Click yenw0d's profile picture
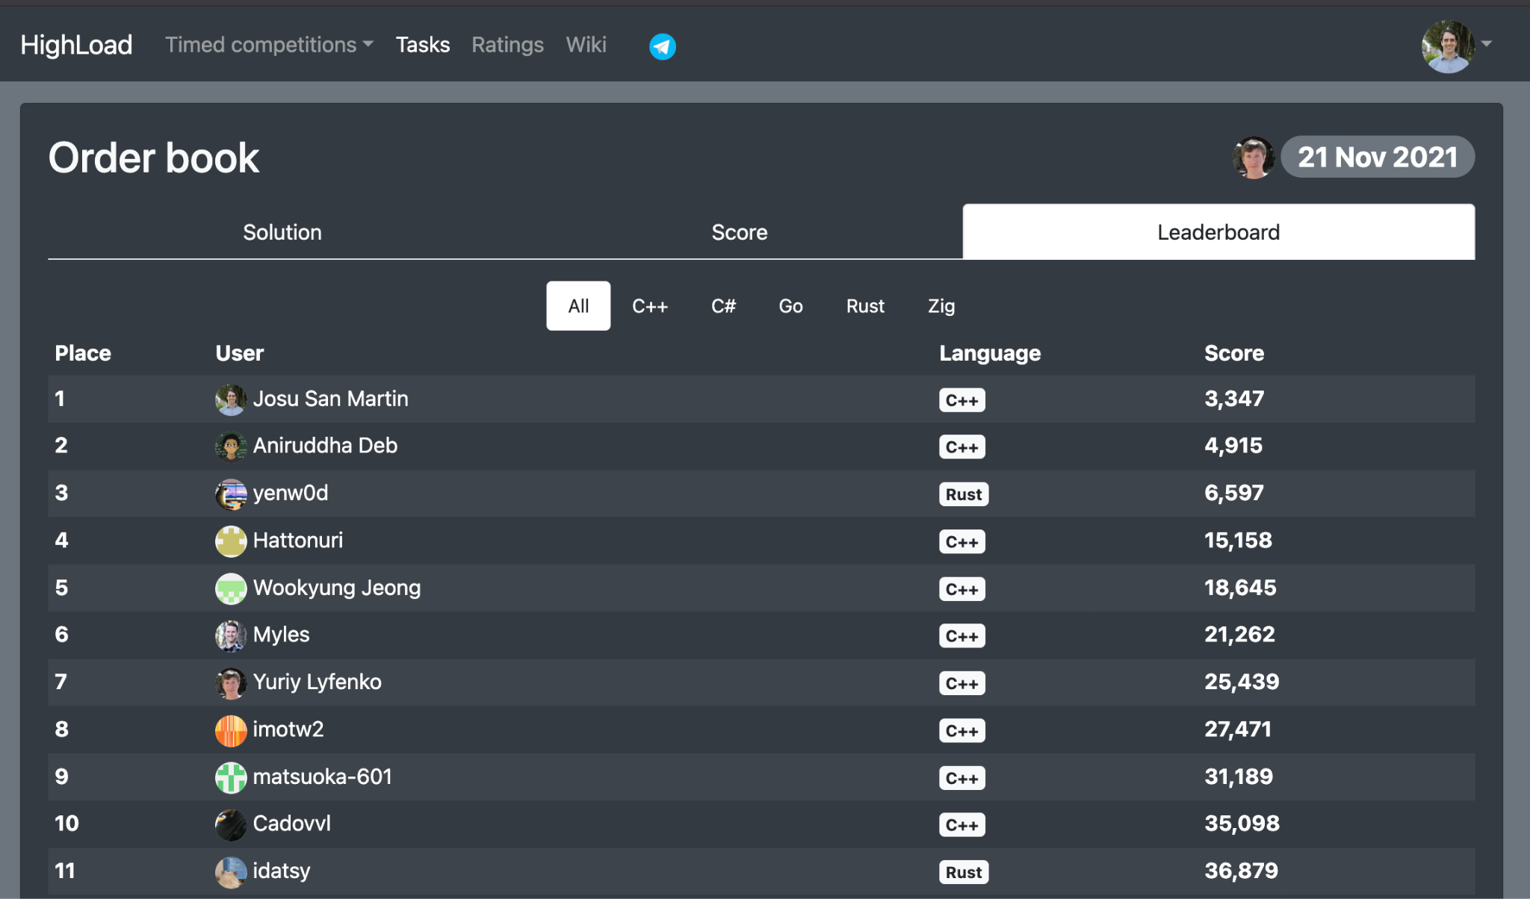 [231, 494]
